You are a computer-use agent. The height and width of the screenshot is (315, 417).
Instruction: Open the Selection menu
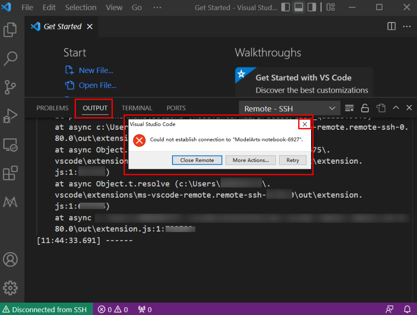pos(81,7)
